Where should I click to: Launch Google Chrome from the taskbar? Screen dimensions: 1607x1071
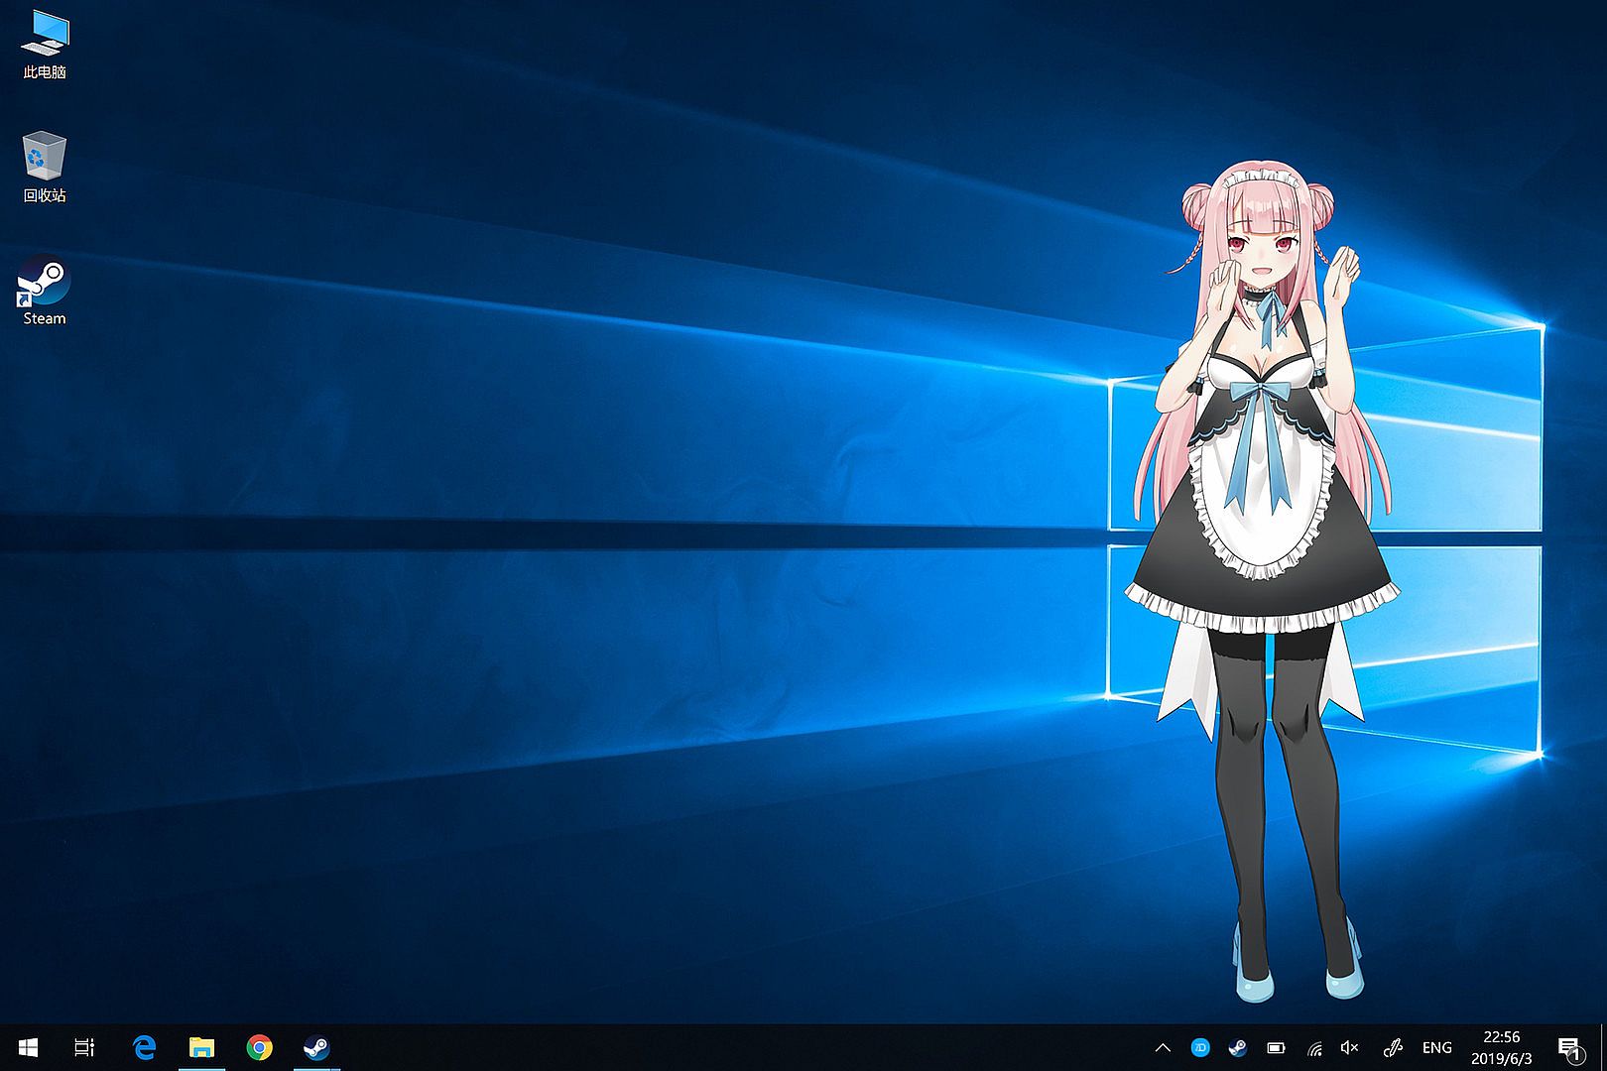[260, 1047]
